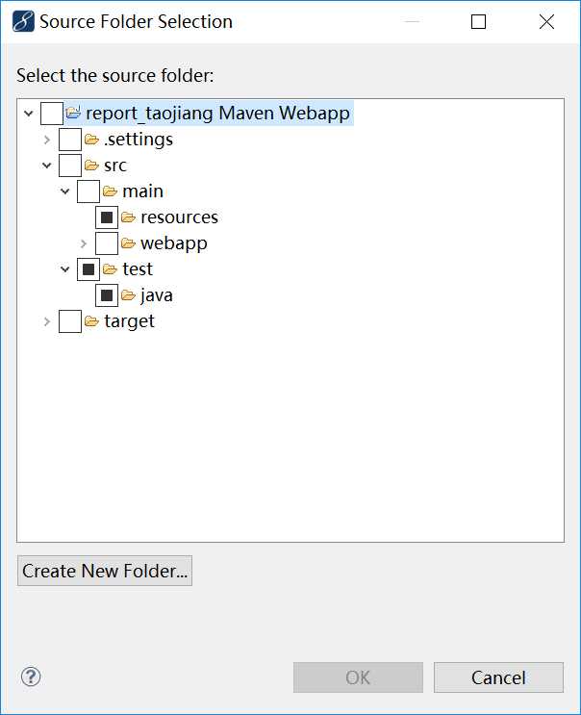Click the Cancel button
The height and width of the screenshot is (715, 581).
pos(498,677)
